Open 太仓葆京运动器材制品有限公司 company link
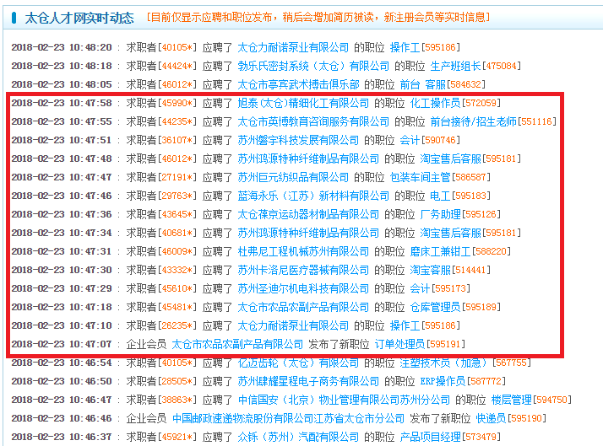The image size is (603, 446). [308, 214]
